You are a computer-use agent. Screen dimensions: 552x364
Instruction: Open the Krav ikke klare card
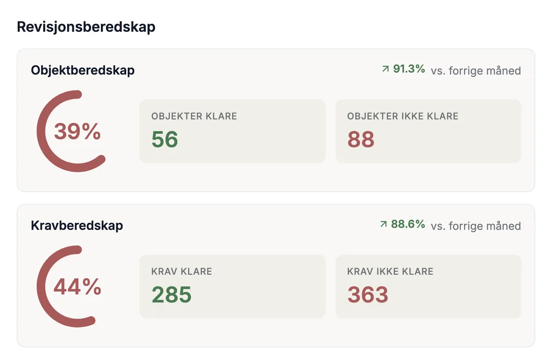click(428, 286)
